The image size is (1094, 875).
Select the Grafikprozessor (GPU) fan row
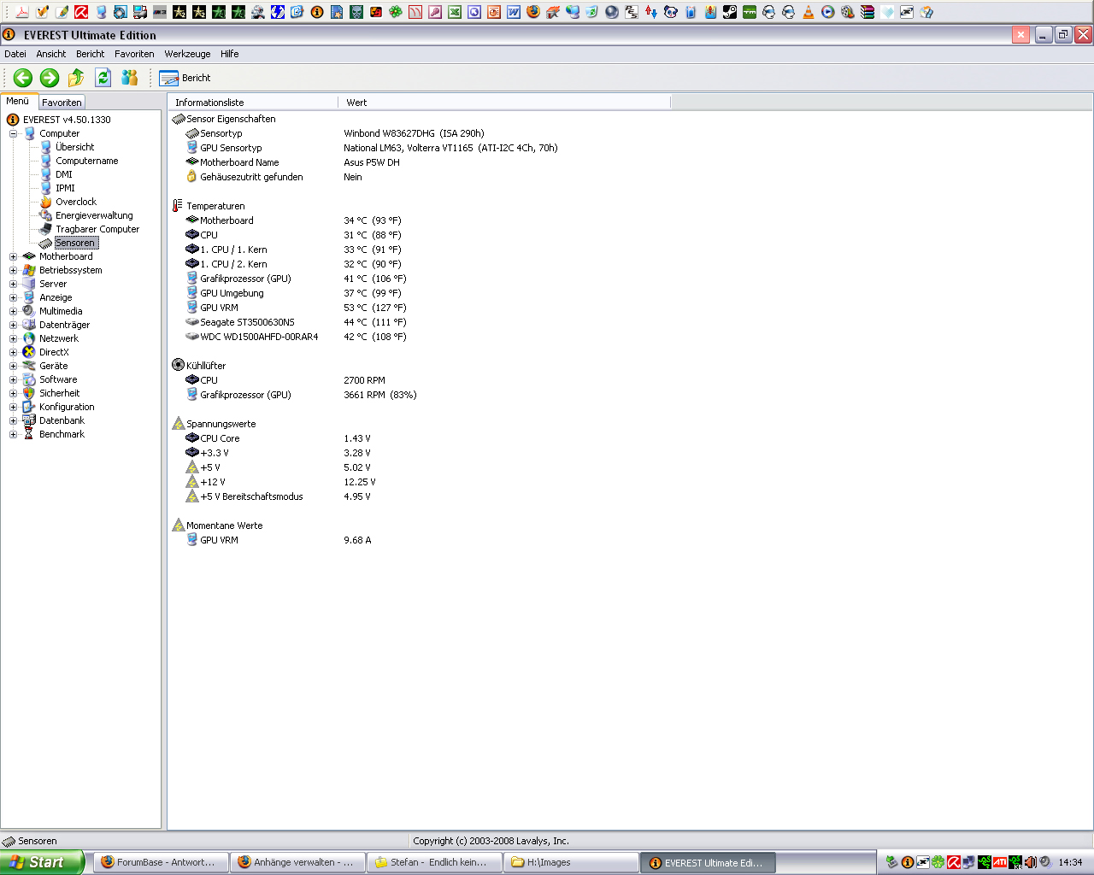point(302,395)
